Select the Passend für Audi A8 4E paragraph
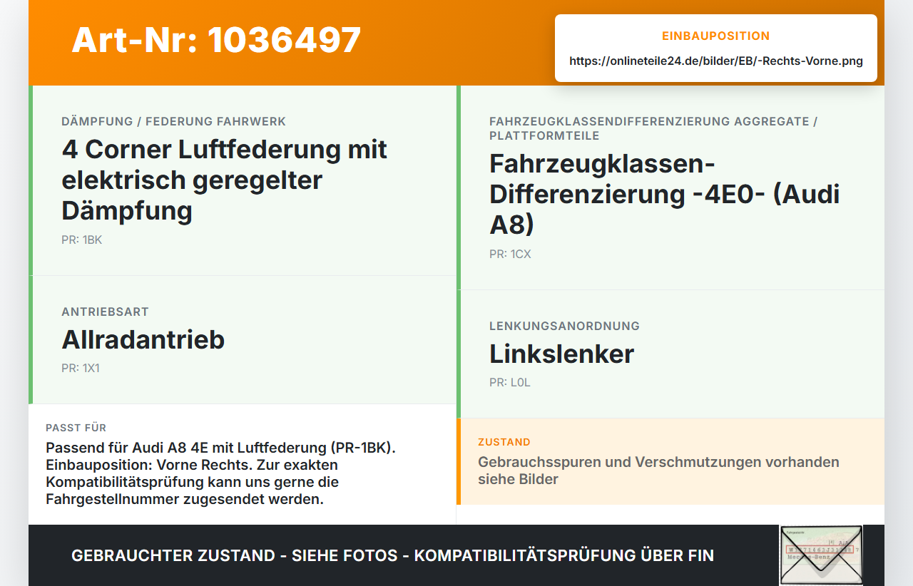This screenshot has height=586, width=913. coord(220,473)
